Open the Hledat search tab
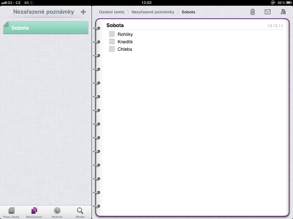 [x=80, y=213]
